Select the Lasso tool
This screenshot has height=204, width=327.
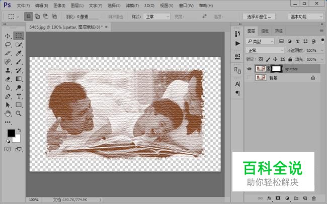click(8, 45)
